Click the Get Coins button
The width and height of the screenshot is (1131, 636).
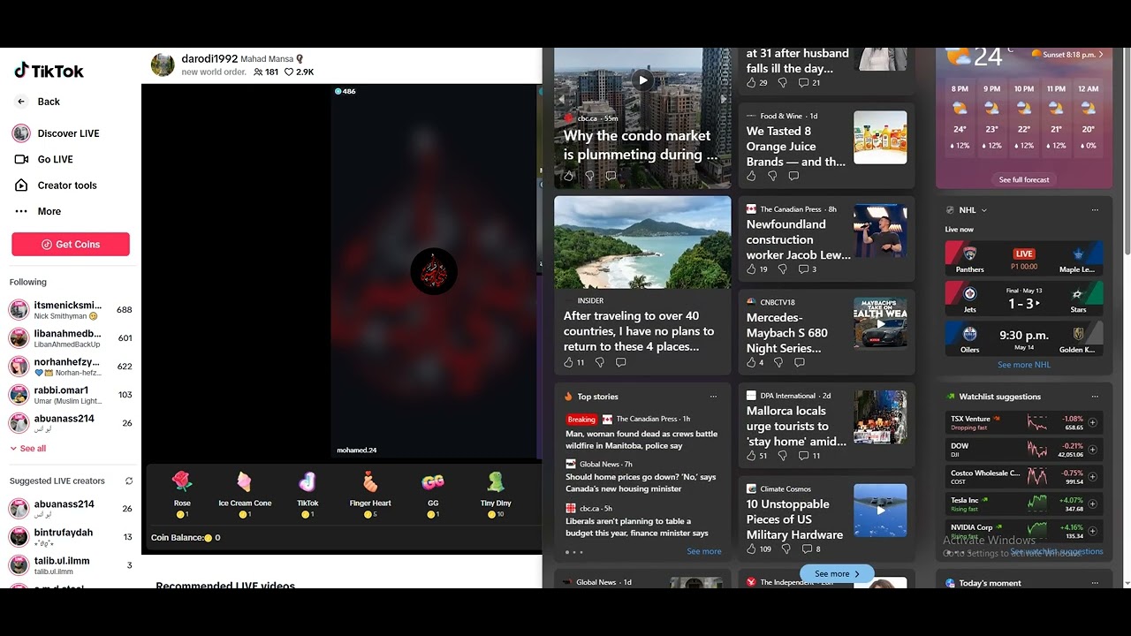pos(71,245)
